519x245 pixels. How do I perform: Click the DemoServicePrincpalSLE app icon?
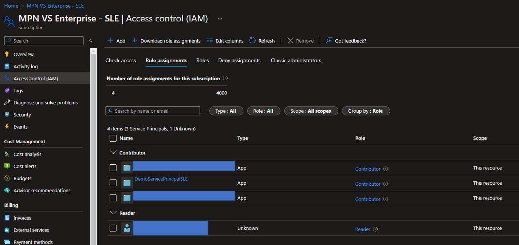[x=127, y=182]
